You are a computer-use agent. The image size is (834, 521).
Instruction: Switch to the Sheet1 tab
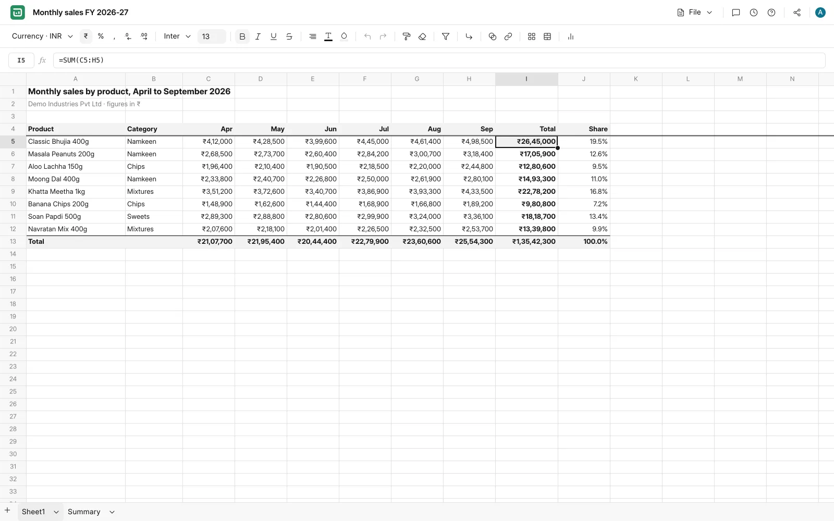pos(33,512)
